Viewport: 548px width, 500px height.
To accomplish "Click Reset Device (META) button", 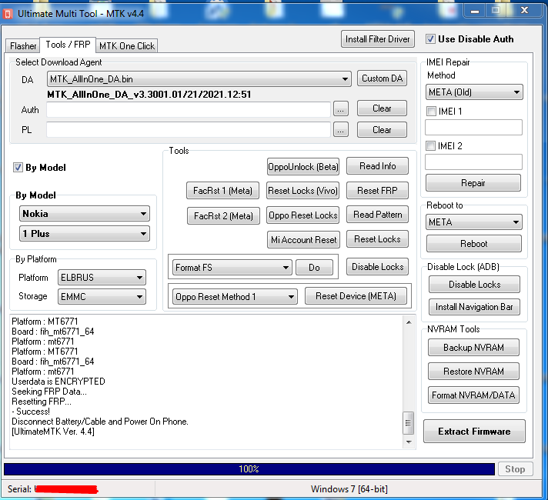I will (356, 296).
